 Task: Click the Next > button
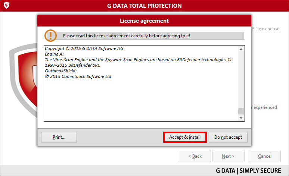(x=229, y=156)
